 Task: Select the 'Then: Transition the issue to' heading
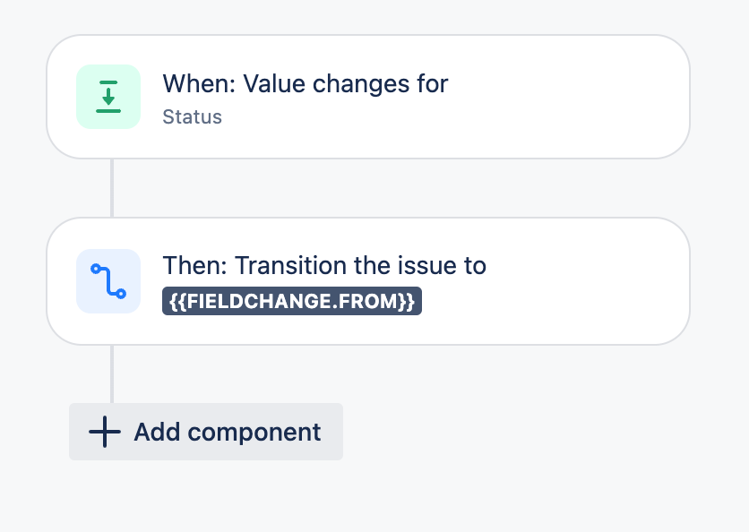[323, 266]
